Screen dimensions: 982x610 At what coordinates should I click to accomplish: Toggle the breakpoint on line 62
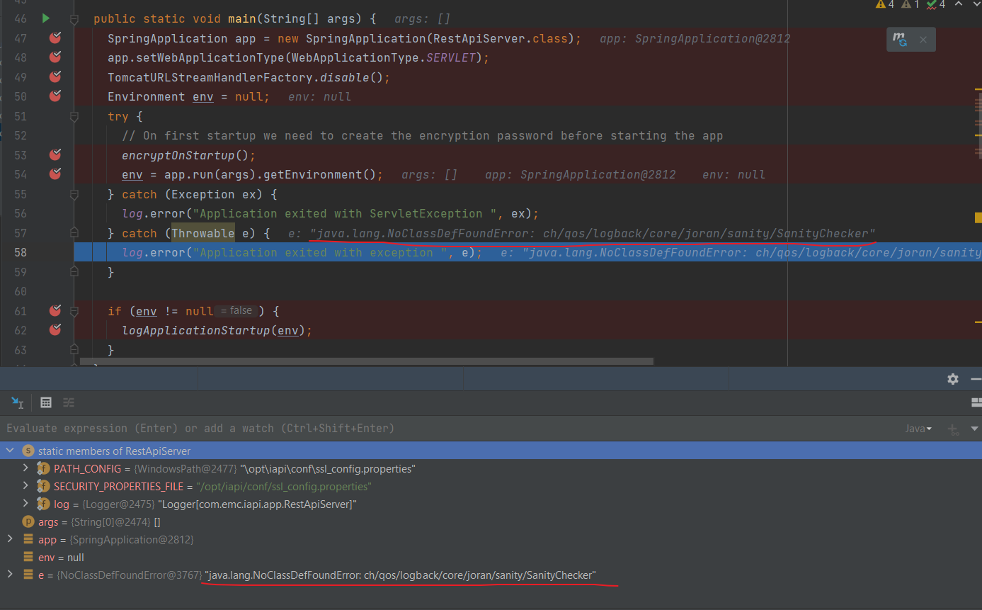(x=55, y=330)
